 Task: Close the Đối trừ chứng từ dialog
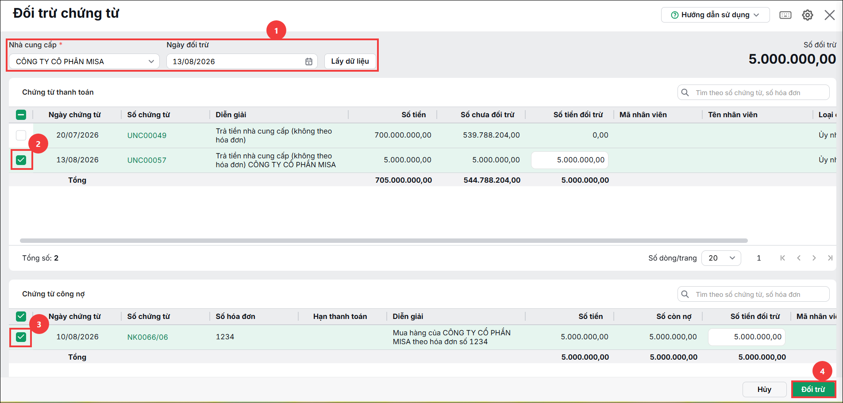click(x=830, y=15)
